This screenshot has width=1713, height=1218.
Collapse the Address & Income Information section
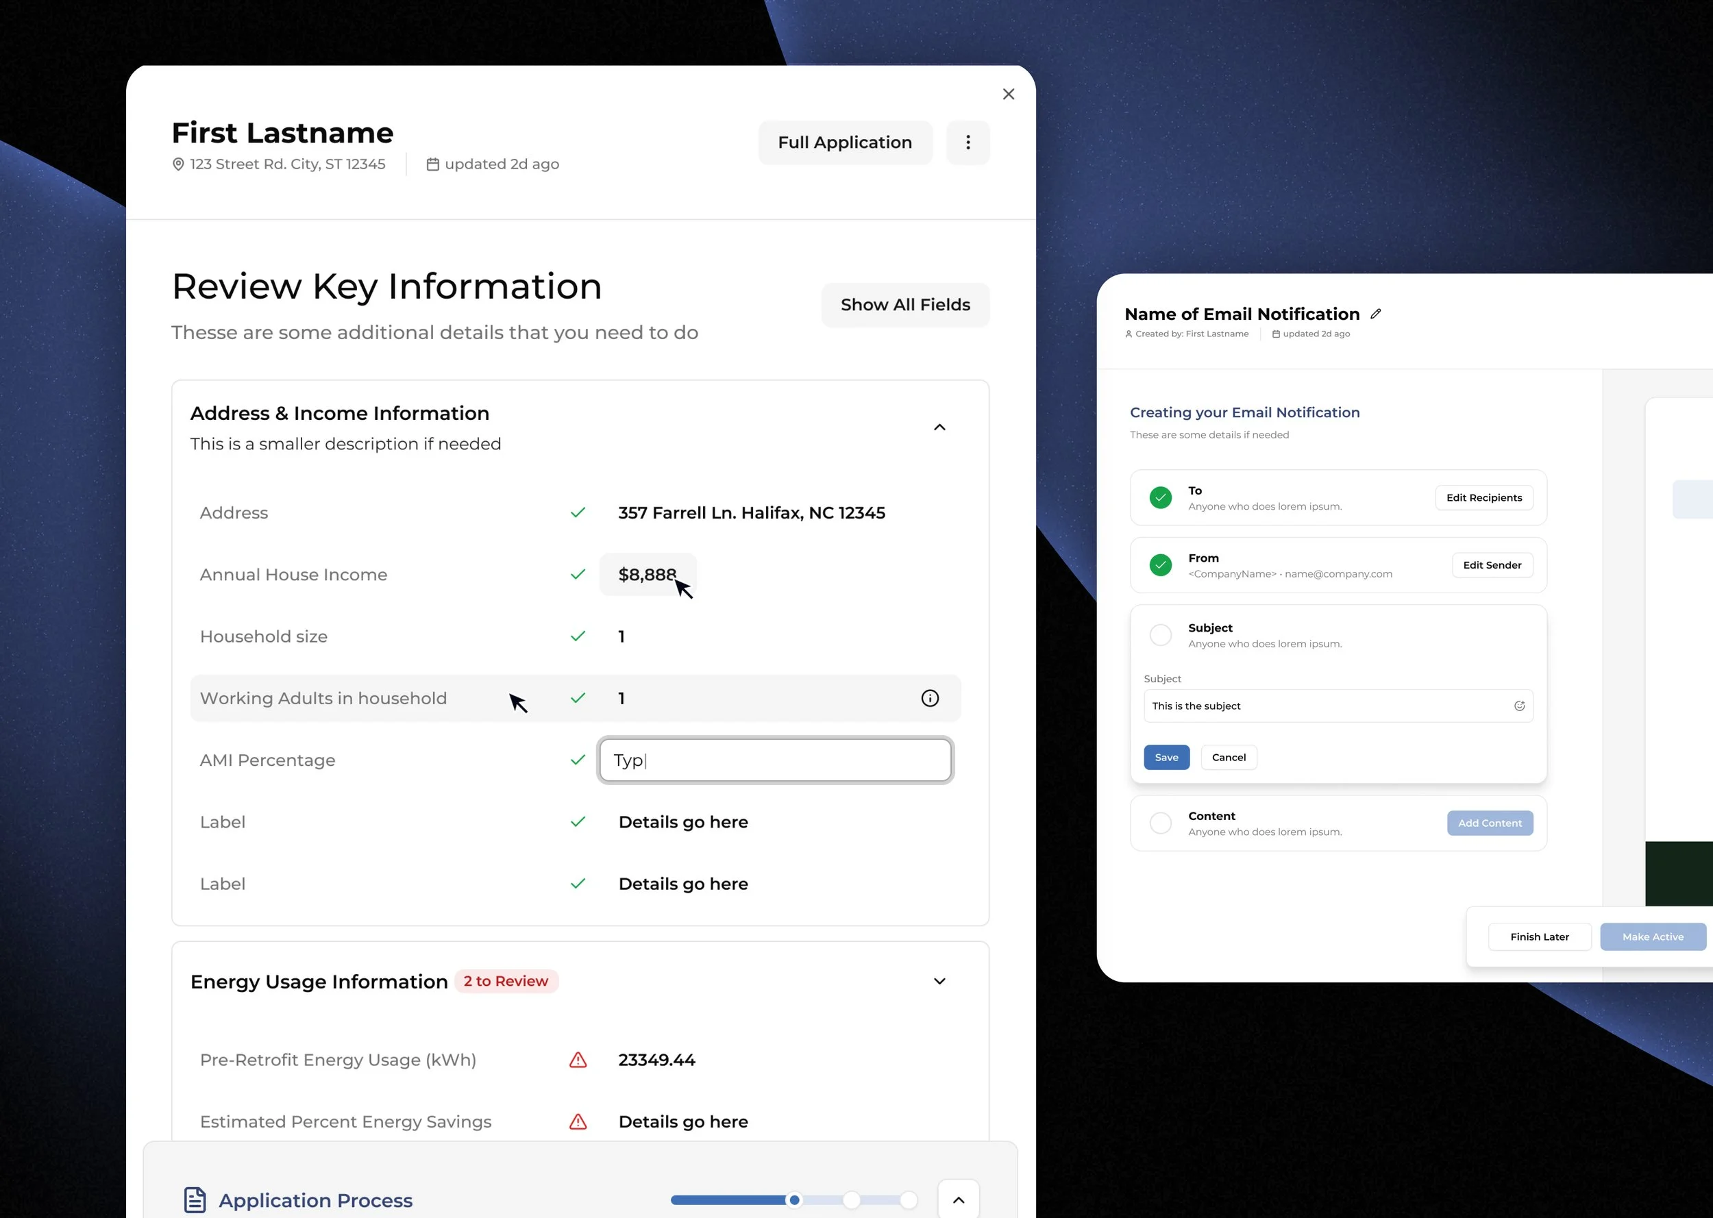(939, 427)
